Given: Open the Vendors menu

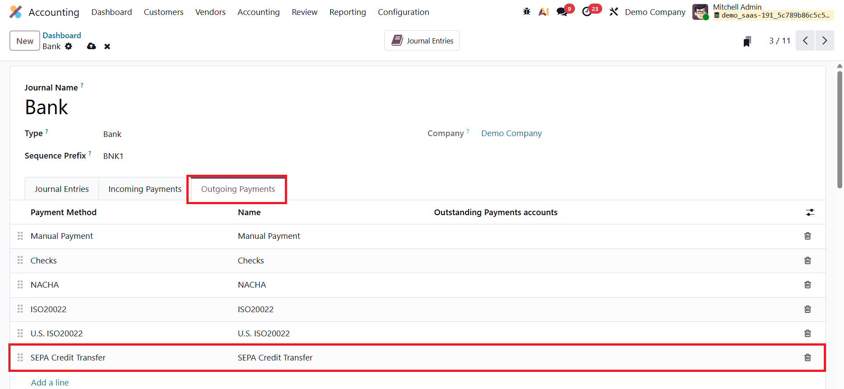Looking at the screenshot, I should [x=211, y=12].
